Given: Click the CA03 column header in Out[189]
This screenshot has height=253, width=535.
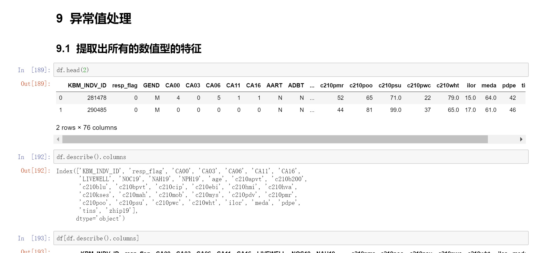Looking at the screenshot, I should [193, 86].
